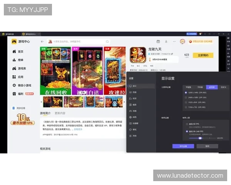Click the volume up icon in right toolbar
This screenshot has height=185, width=231.
tap(228, 47)
